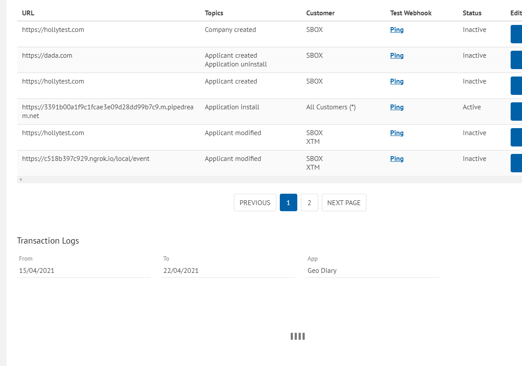This screenshot has width=522, height=366.
Task: Select page 1 in pagination
Action: click(x=288, y=202)
